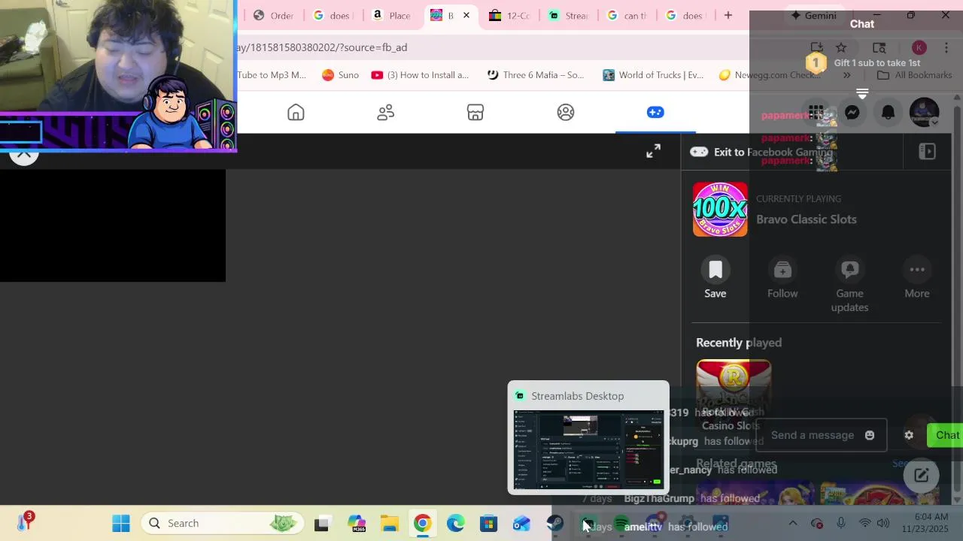Click the Gemini button in Chrome
Viewport: 963px width, 541px height.
point(813,15)
